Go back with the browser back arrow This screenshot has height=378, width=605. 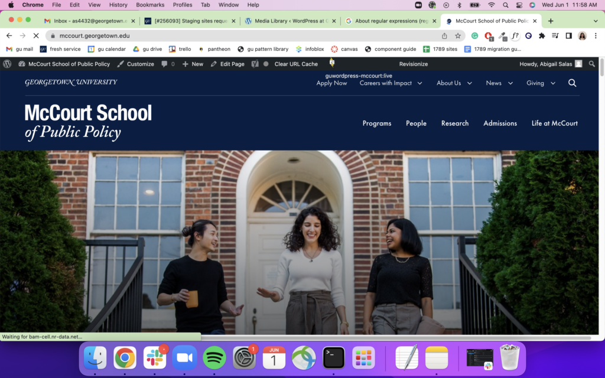pyautogui.click(x=9, y=35)
